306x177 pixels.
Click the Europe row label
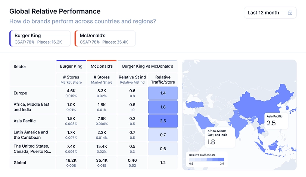20,93
